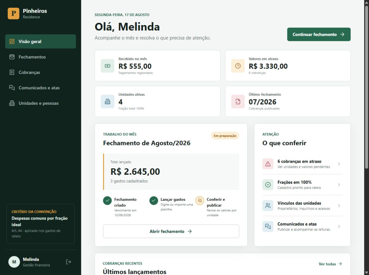The image size is (369, 275).
Task: Click the Ver todas link
Action: [330, 264]
